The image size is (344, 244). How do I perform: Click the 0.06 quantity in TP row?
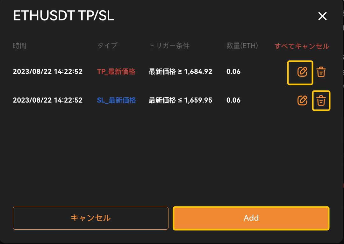(x=233, y=72)
